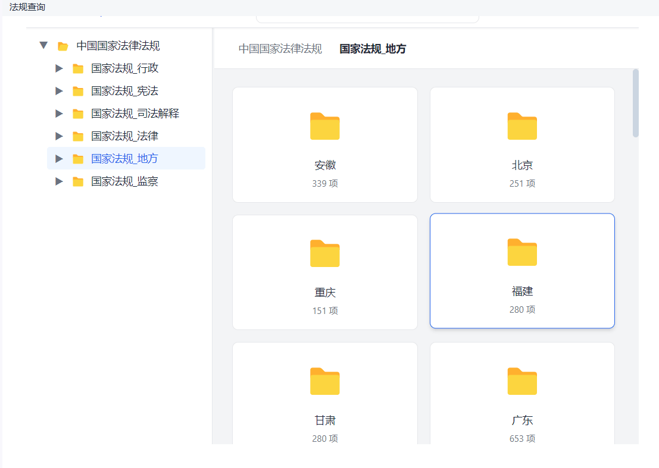The height and width of the screenshot is (468, 659).
Task: Collapse the 中国国家法律法规 root node
Action: (x=43, y=46)
